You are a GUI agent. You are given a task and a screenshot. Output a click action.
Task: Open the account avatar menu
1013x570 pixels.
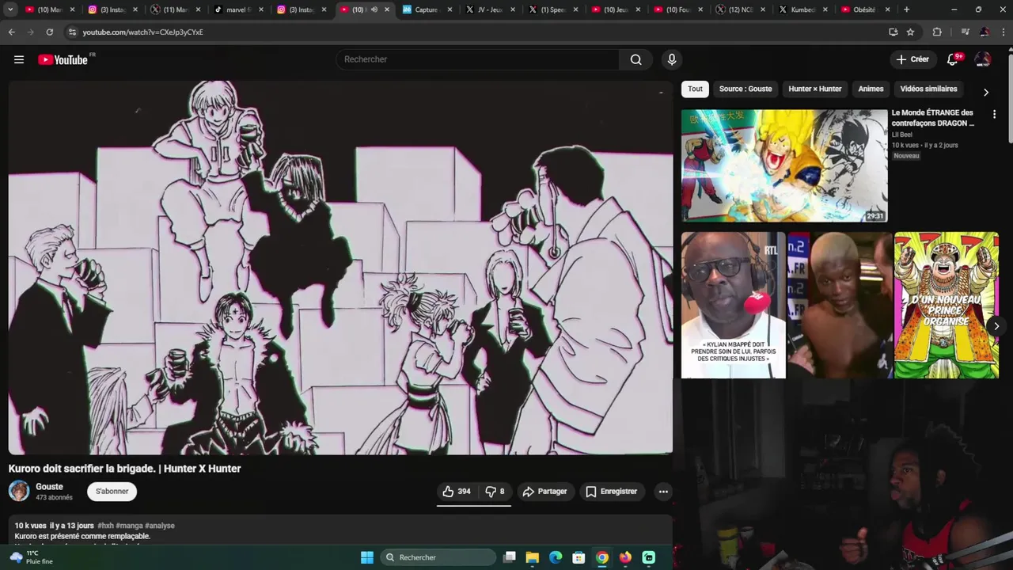[x=983, y=59]
